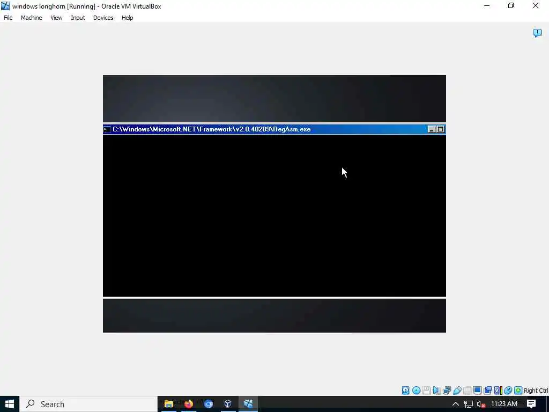The image size is (549, 412).
Task: Minimize the VirtualBox VM window
Action: coord(487,6)
